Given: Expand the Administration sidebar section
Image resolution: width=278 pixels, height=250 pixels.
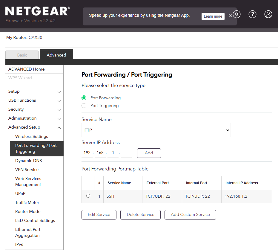Looking at the screenshot, I should pyautogui.click(x=34, y=118).
